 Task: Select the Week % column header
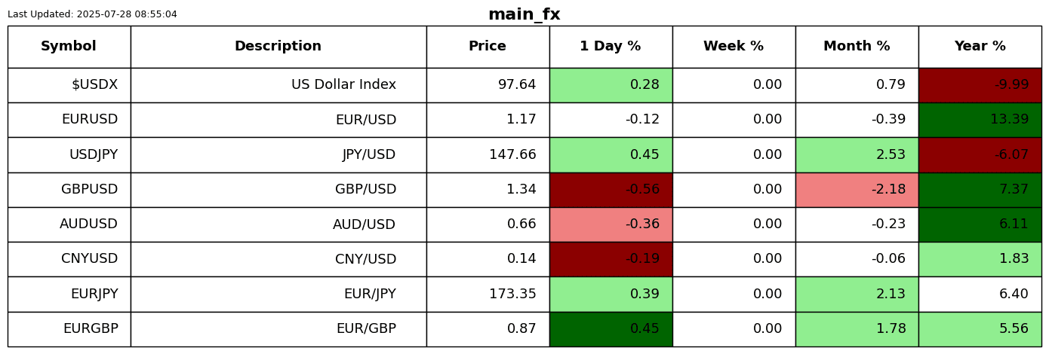[x=734, y=47]
